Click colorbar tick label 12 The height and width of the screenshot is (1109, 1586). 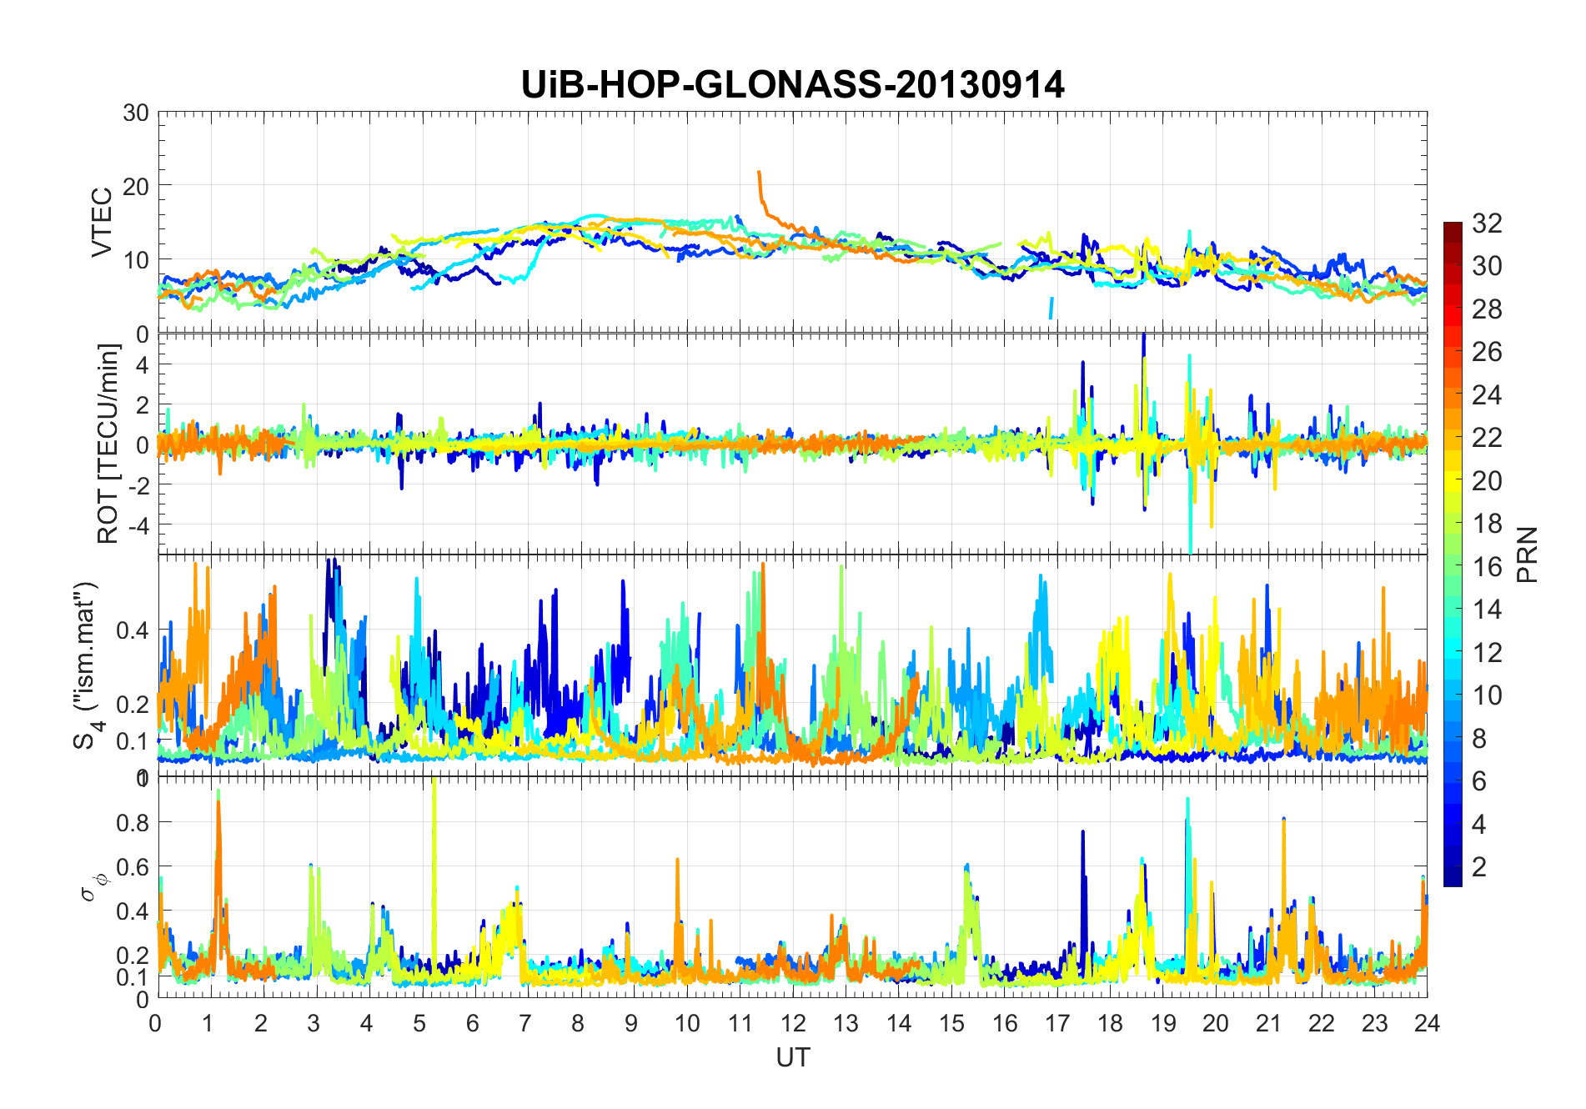pyautogui.click(x=1487, y=652)
